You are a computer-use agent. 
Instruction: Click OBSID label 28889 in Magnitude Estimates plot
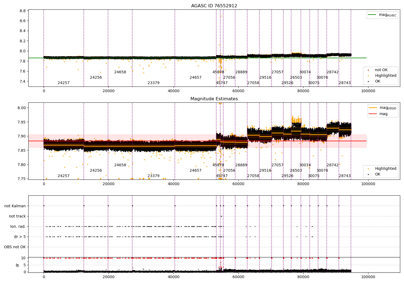(241, 165)
